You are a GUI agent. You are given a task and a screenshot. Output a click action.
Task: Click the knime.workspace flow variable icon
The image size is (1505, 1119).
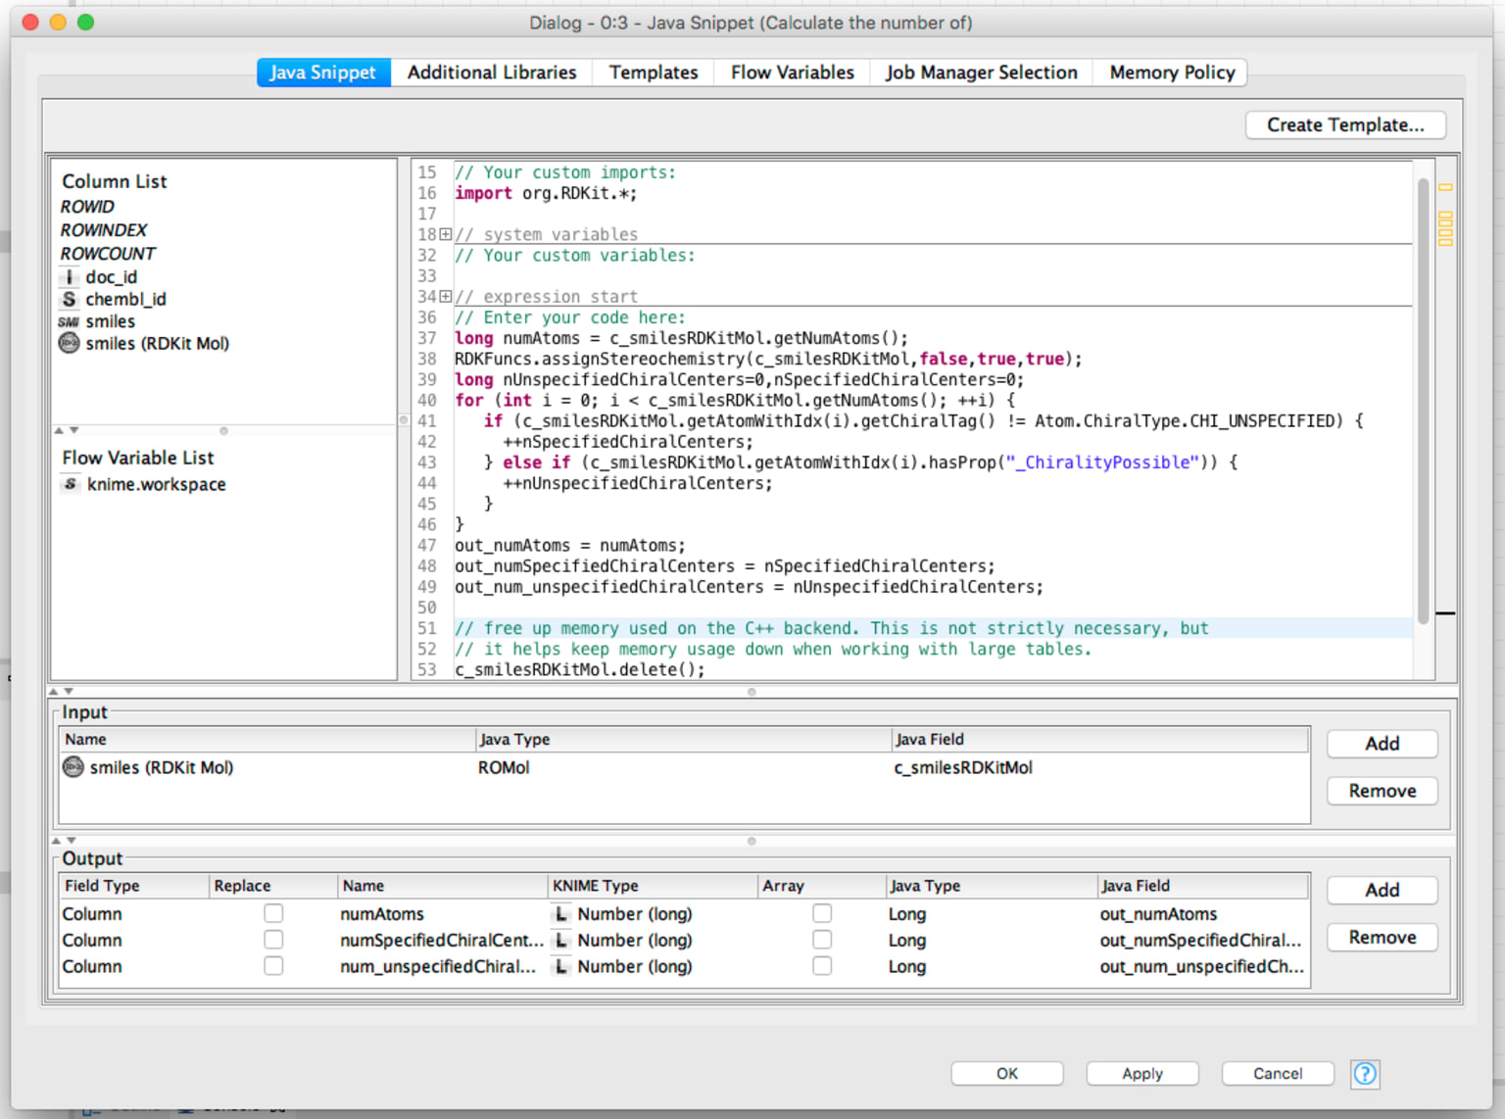coord(71,484)
